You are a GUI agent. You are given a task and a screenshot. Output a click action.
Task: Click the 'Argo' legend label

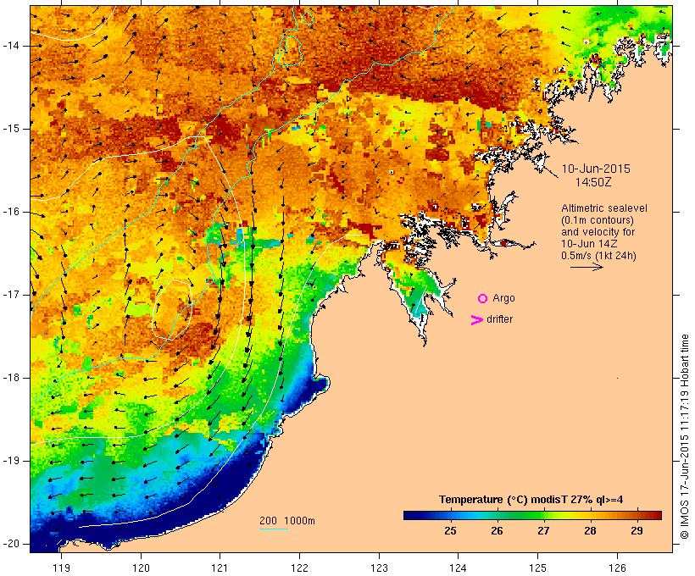pyautogui.click(x=503, y=299)
